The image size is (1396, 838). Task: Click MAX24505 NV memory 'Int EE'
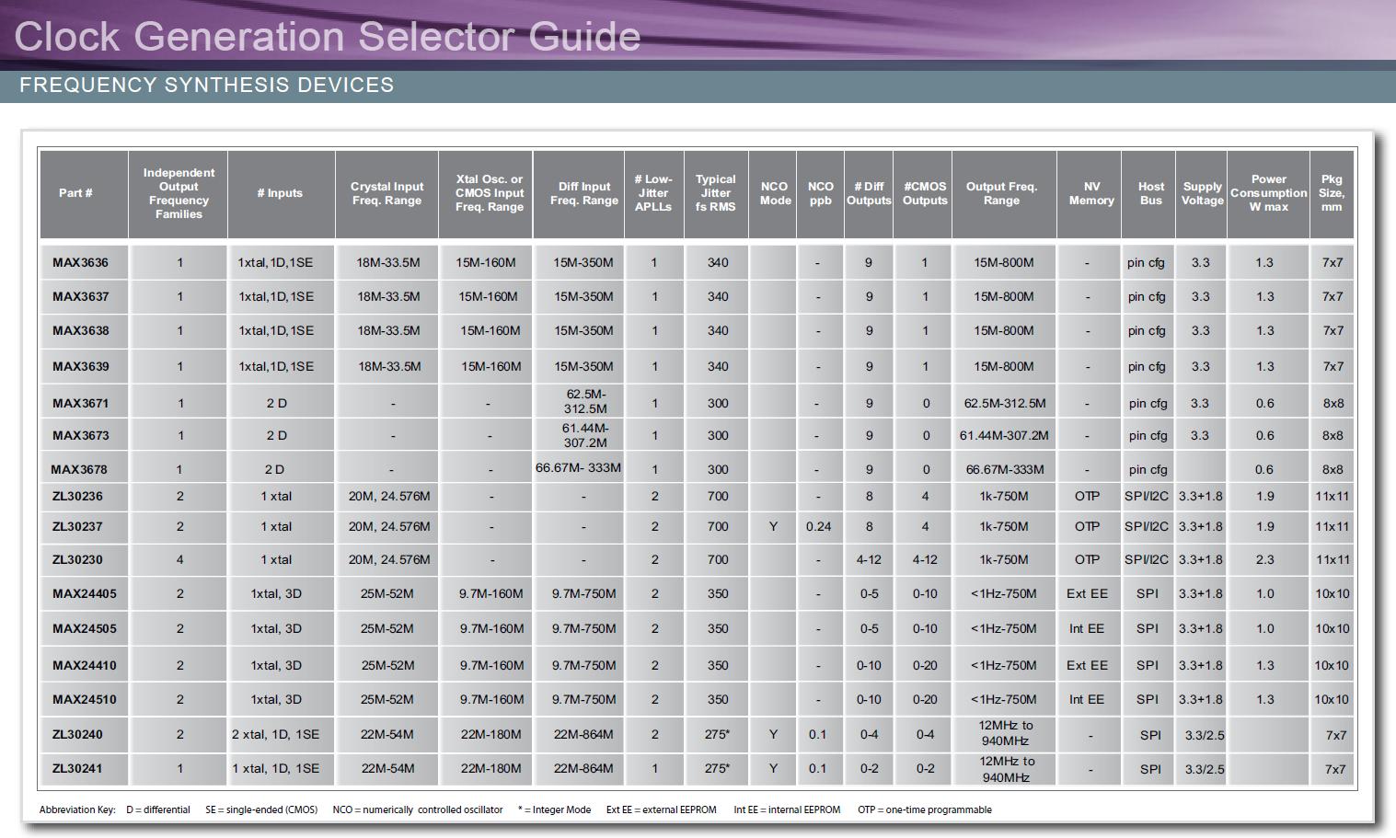pyautogui.click(x=1087, y=628)
